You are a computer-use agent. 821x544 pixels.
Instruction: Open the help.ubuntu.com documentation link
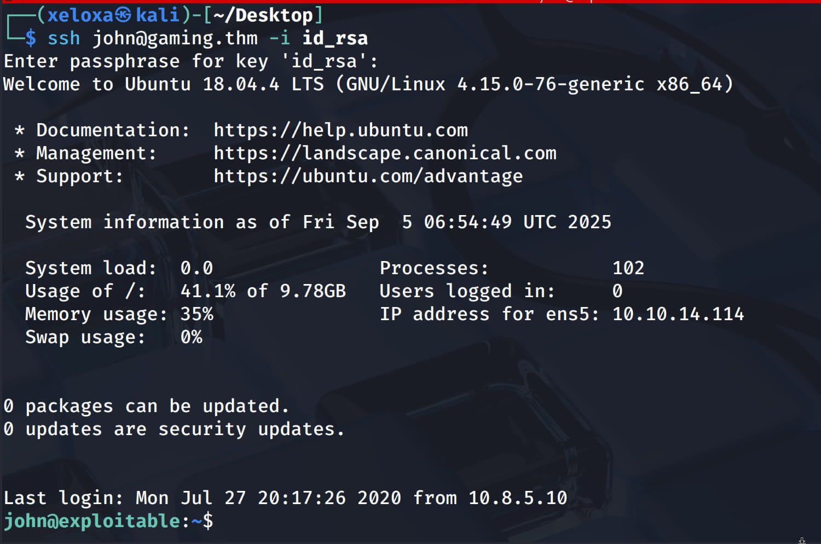pos(340,130)
